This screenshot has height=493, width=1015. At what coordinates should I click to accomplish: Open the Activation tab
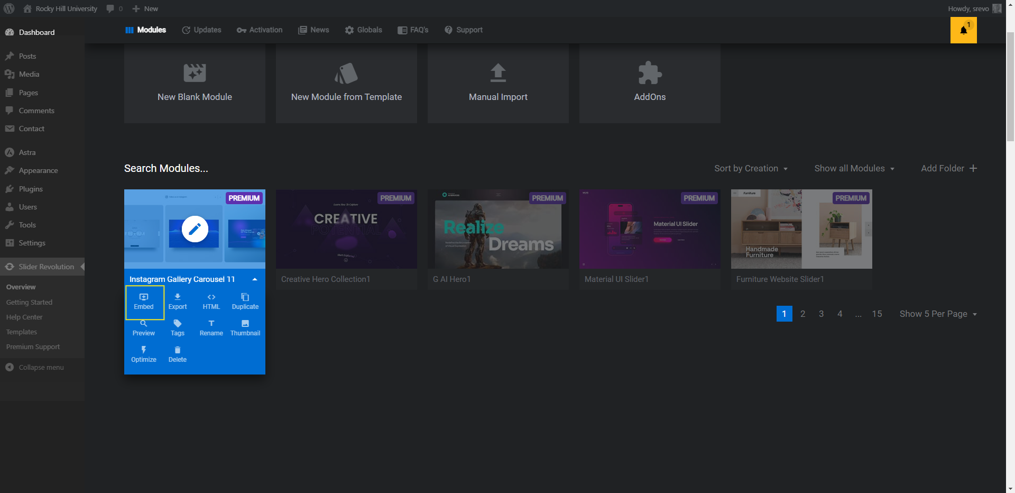click(x=260, y=30)
